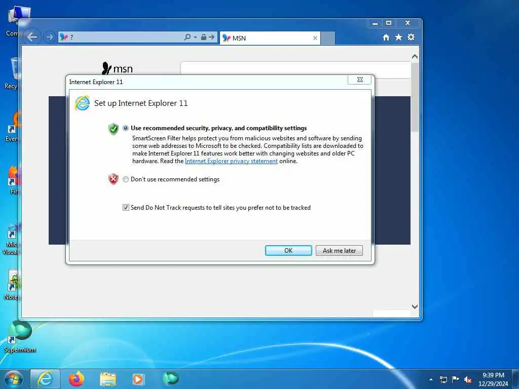The height and width of the screenshot is (389, 519).
Task: Click the IE Forward arrow button
Action: [50, 37]
